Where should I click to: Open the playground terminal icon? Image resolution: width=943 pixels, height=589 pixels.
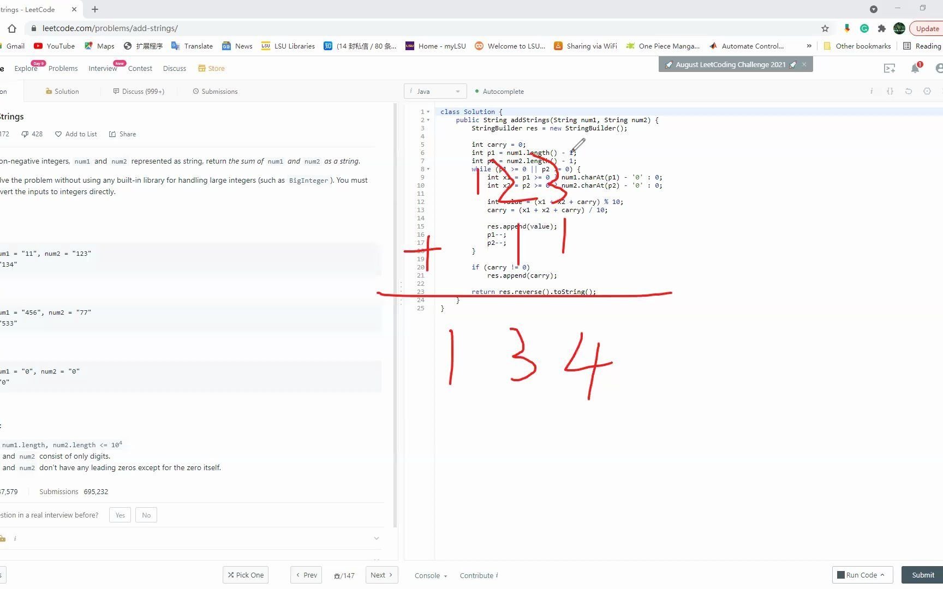tap(890, 68)
